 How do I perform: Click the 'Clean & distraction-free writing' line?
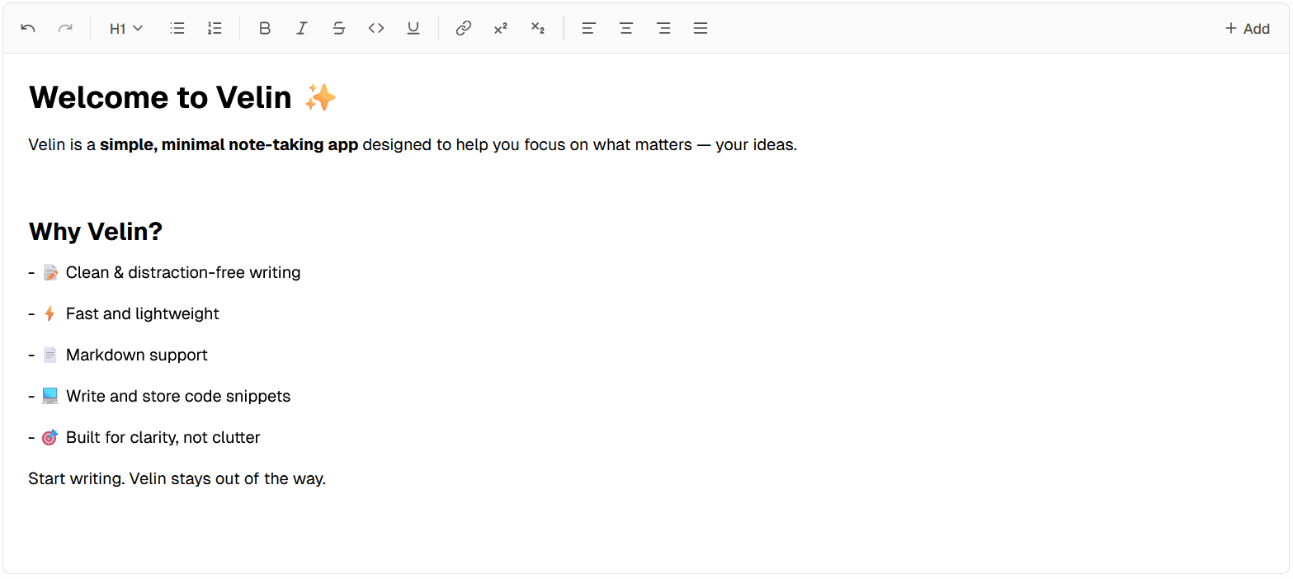[164, 272]
